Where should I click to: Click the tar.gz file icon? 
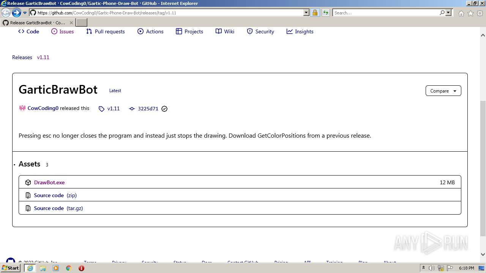tap(28, 208)
